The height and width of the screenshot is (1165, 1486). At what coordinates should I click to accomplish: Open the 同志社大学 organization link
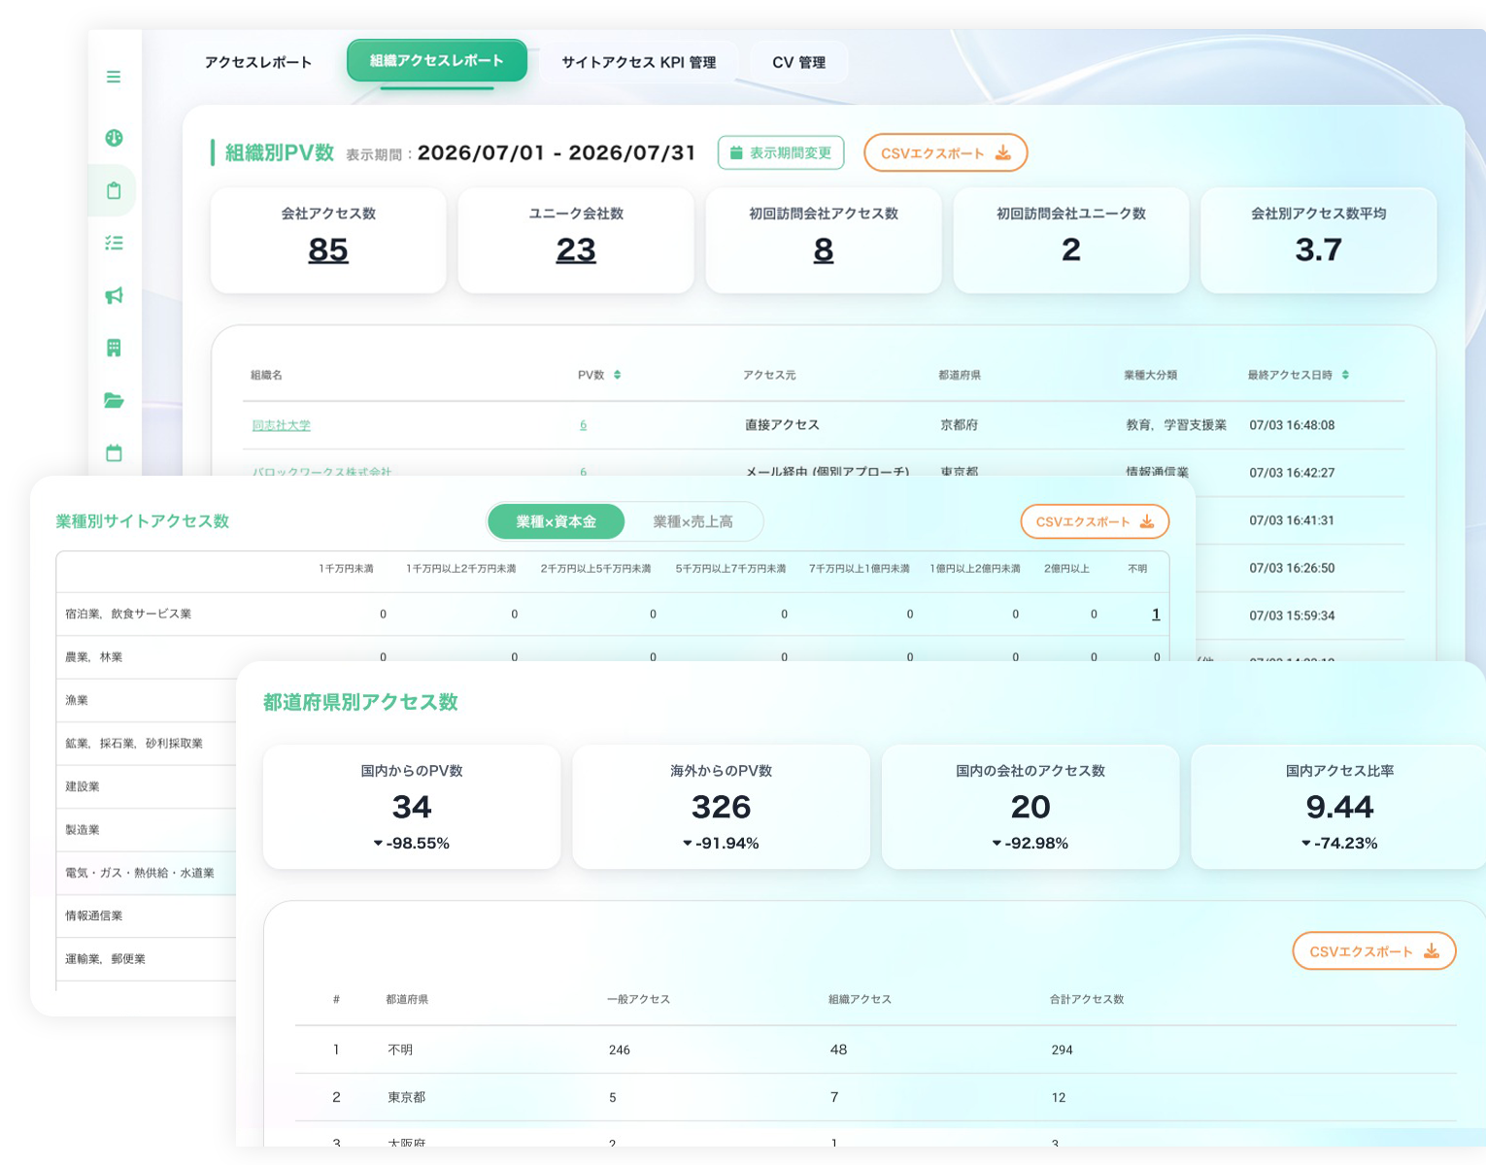click(282, 425)
